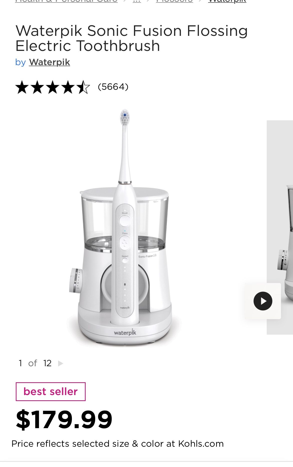Click the $179.99 price

64,419
